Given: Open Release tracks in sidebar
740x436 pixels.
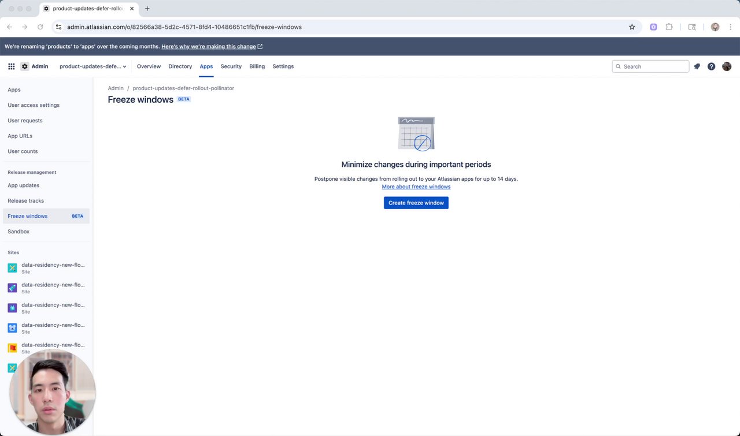Looking at the screenshot, I should (x=46, y=200).
